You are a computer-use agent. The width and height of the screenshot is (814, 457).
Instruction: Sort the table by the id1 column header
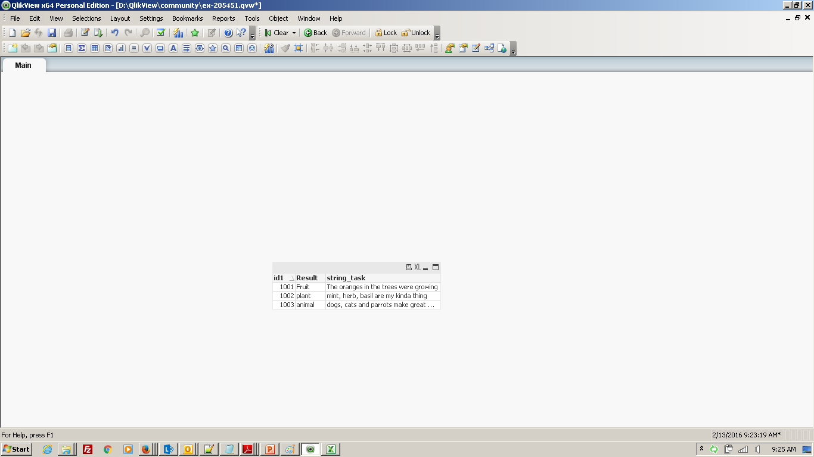(284, 278)
